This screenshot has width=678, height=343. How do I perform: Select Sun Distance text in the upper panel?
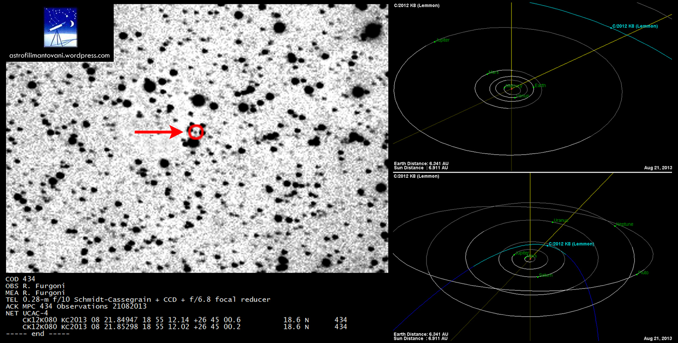[421, 168]
